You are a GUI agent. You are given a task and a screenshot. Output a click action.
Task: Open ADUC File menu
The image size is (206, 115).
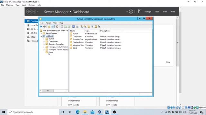(x=42, y=23)
